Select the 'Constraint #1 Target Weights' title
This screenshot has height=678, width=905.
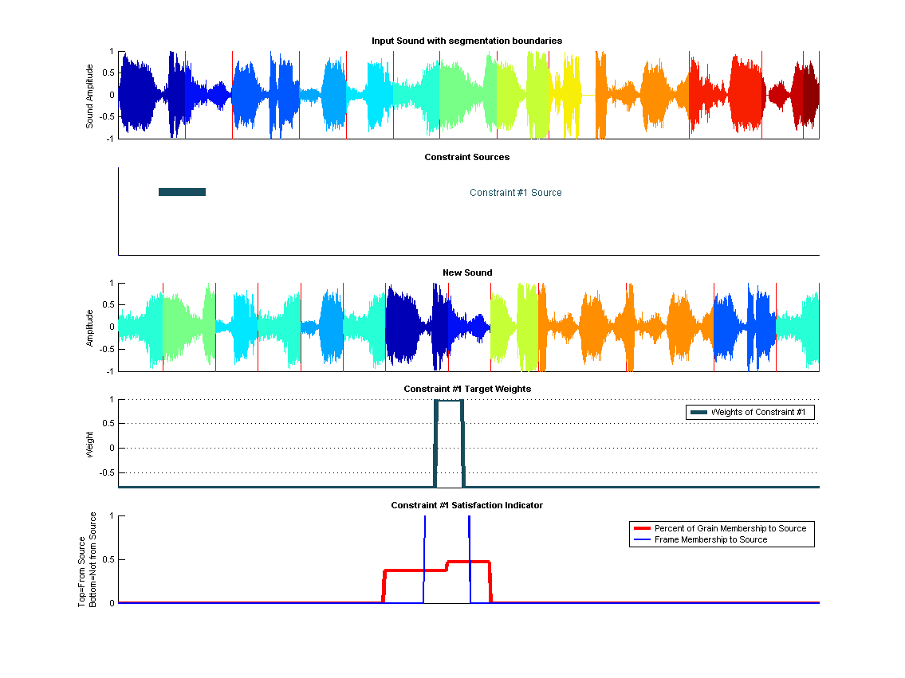coord(467,389)
